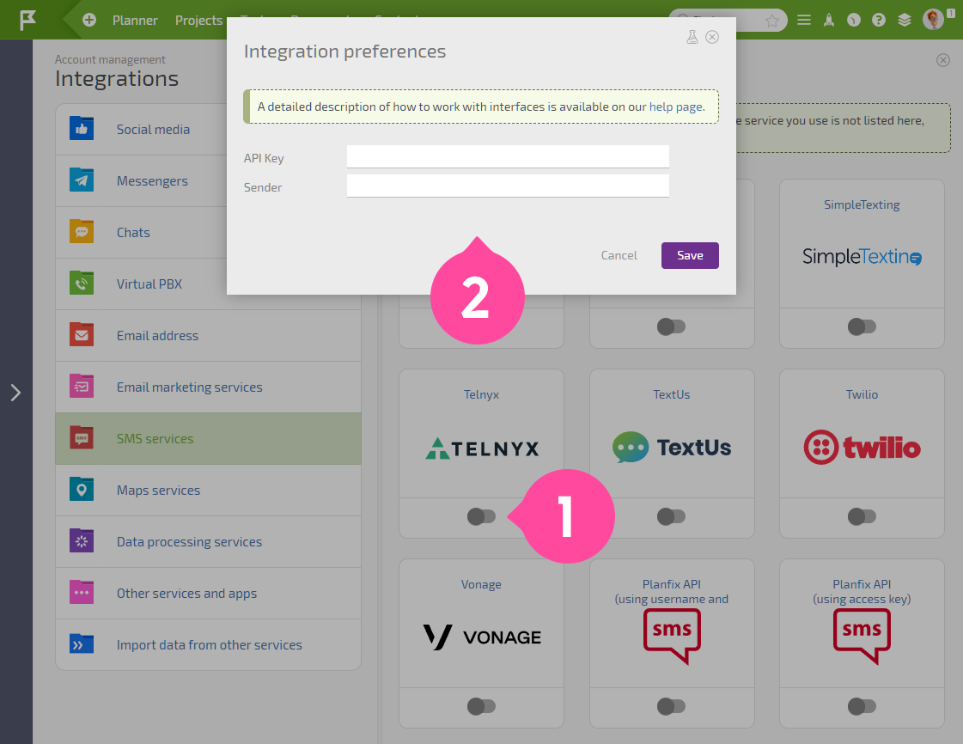Click the star icon in the search field
The image size is (963, 744).
[x=772, y=21]
